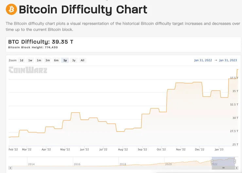242x173 pixels.
Task: Click the navigator left scroll arrow
Action: 10,168
